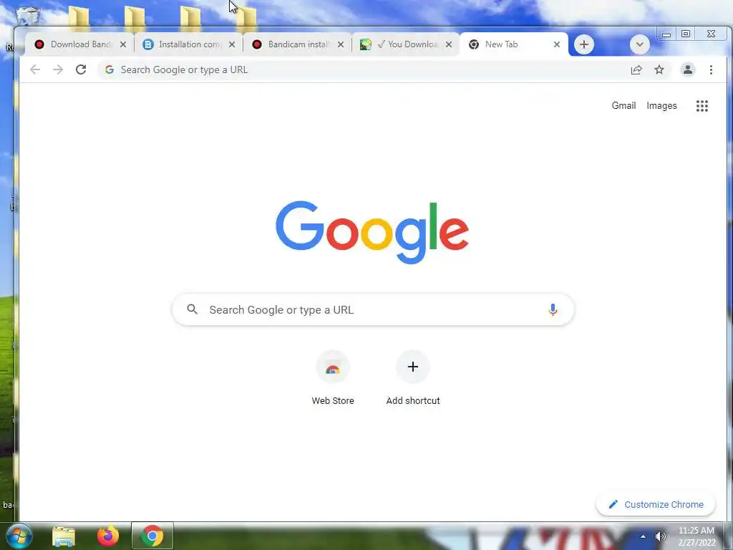Open the Images link

pyautogui.click(x=661, y=106)
